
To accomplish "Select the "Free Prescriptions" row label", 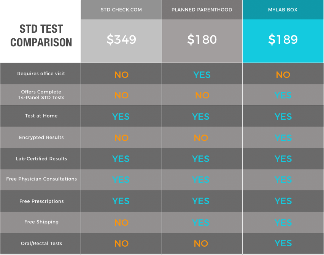I will pyautogui.click(x=41, y=201).
